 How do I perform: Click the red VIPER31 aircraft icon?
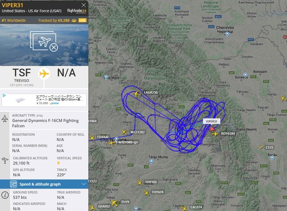tap(211, 129)
